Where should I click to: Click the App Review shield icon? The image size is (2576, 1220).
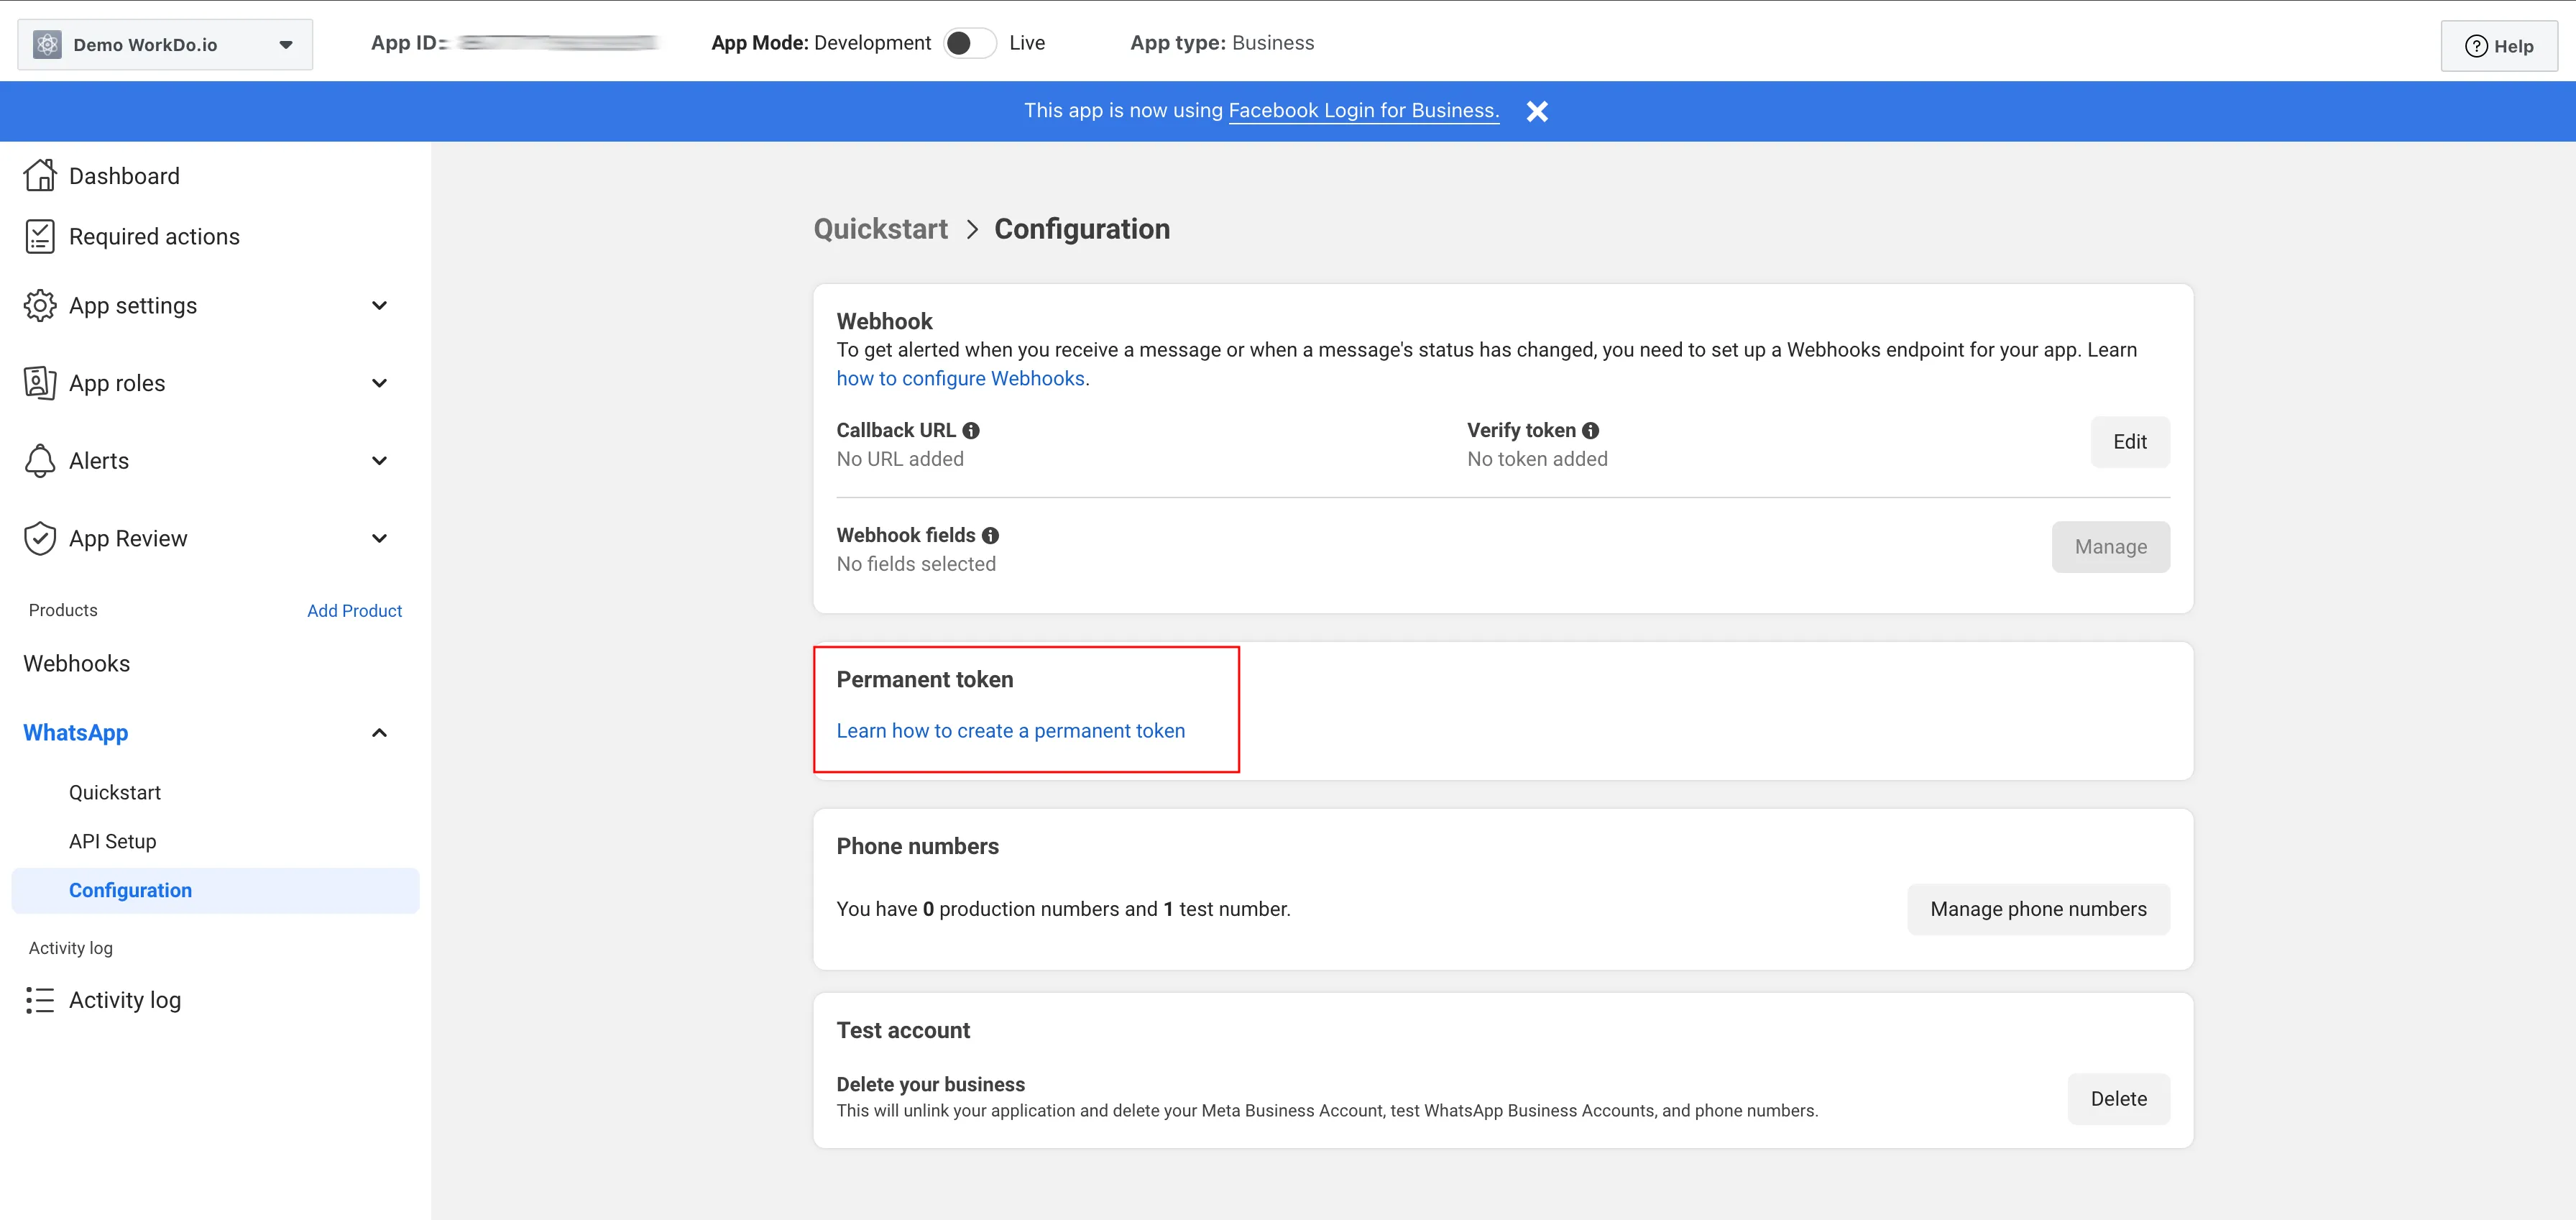tap(40, 538)
